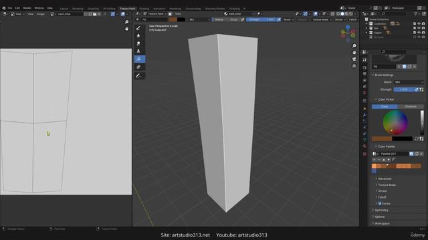Unlink the Fill brush with X
The image size is (428, 240).
coord(415,67)
